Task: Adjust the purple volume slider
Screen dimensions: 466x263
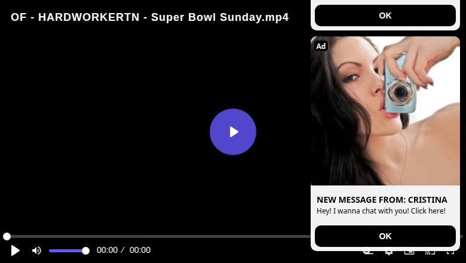Action: [x=69, y=251]
